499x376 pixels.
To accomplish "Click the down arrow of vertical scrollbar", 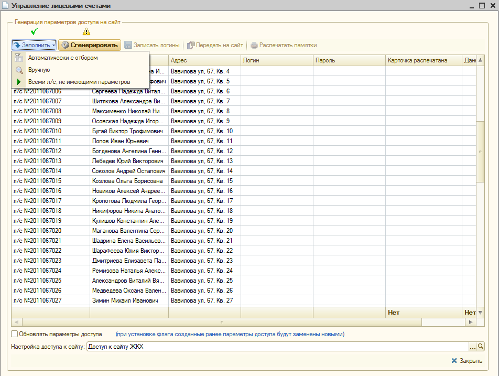I will tap(481, 313).
